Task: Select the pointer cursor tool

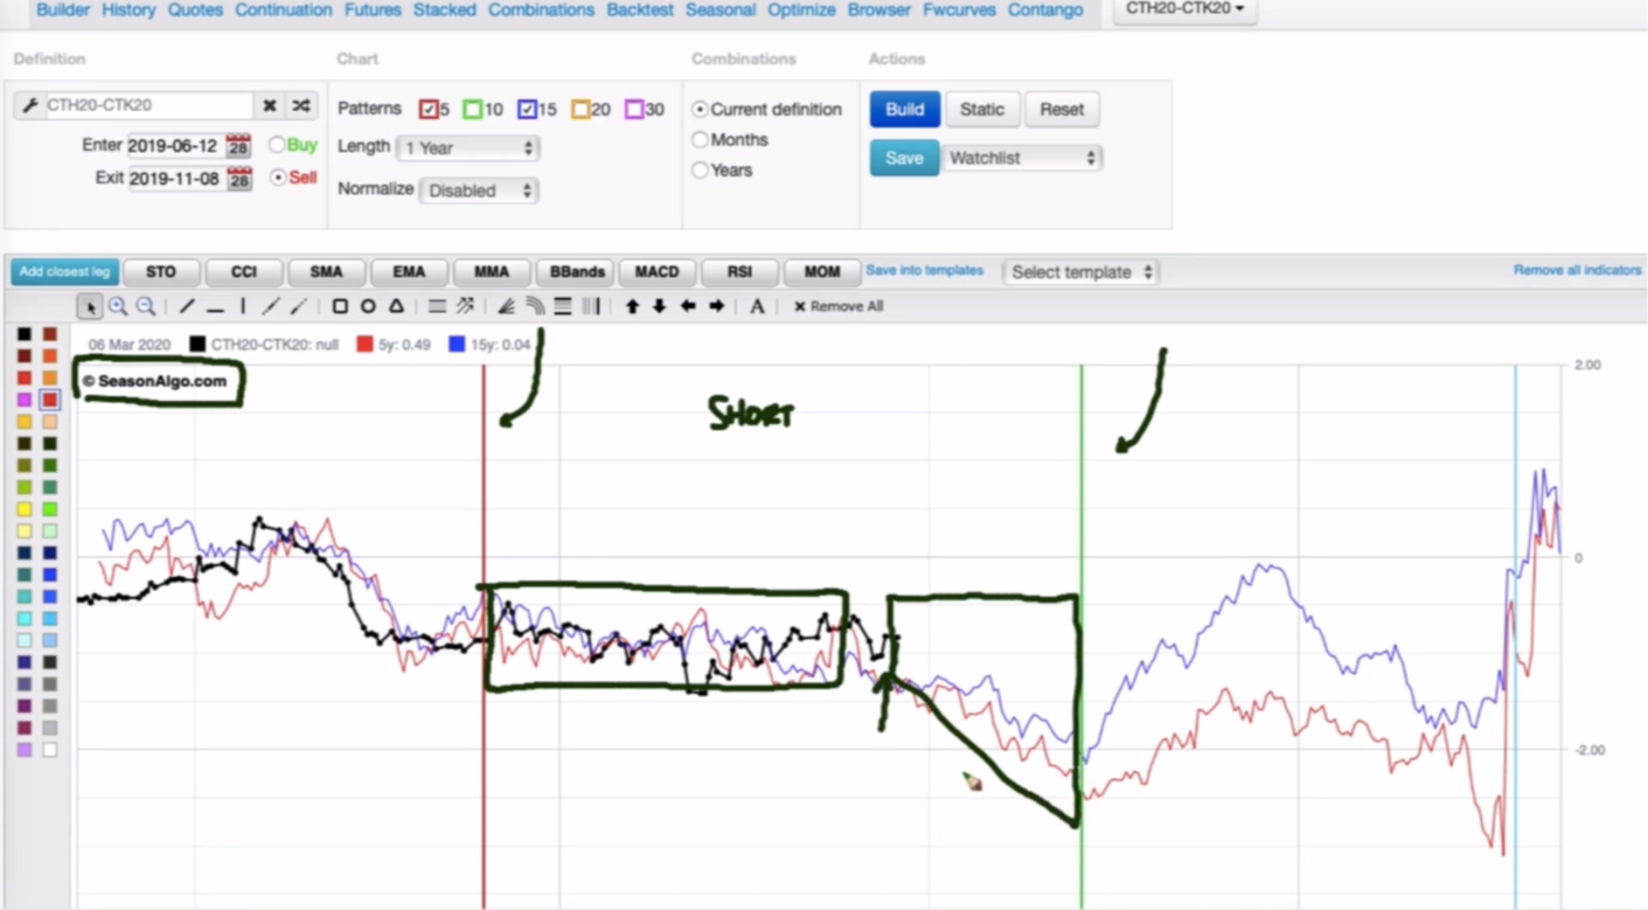Action: coord(90,306)
